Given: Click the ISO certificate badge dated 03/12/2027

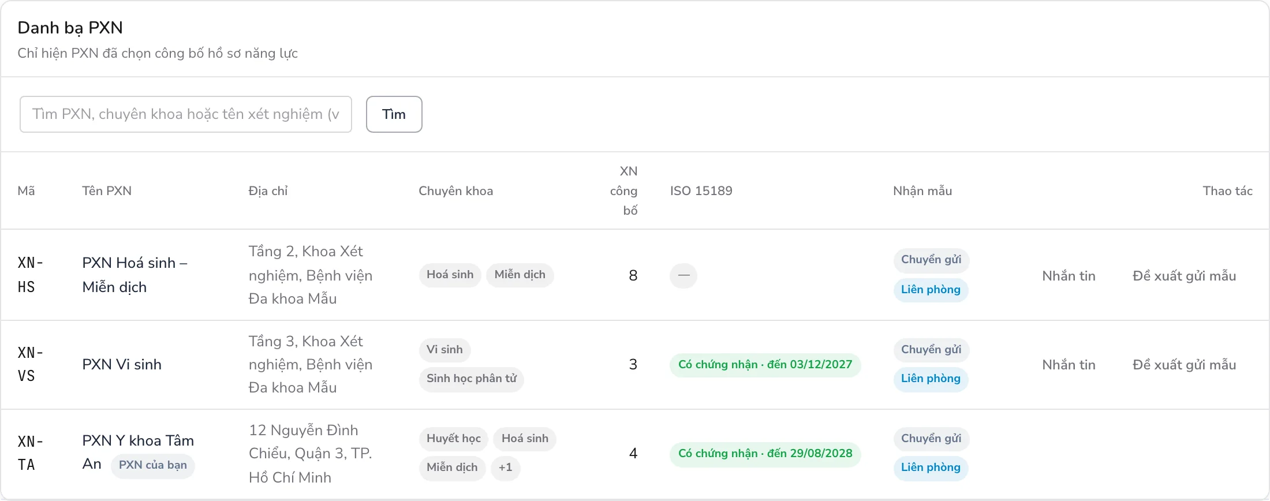Looking at the screenshot, I should pyautogui.click(x=765, y=365).
